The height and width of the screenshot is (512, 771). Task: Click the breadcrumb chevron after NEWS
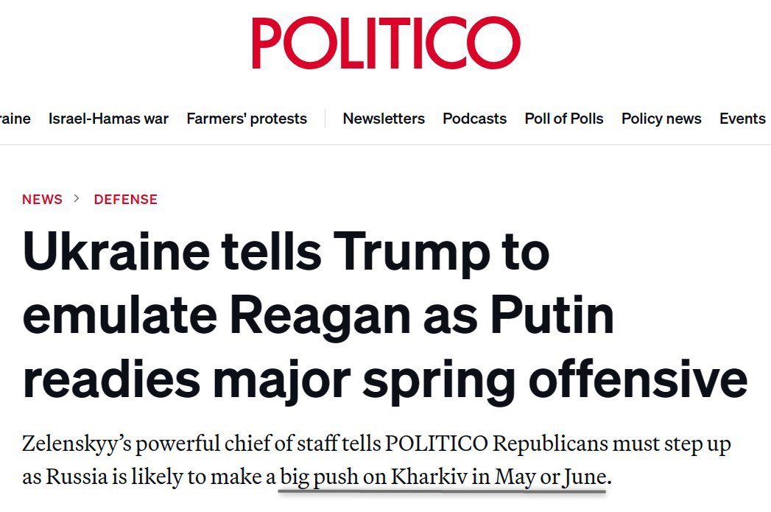click(78, 199)
